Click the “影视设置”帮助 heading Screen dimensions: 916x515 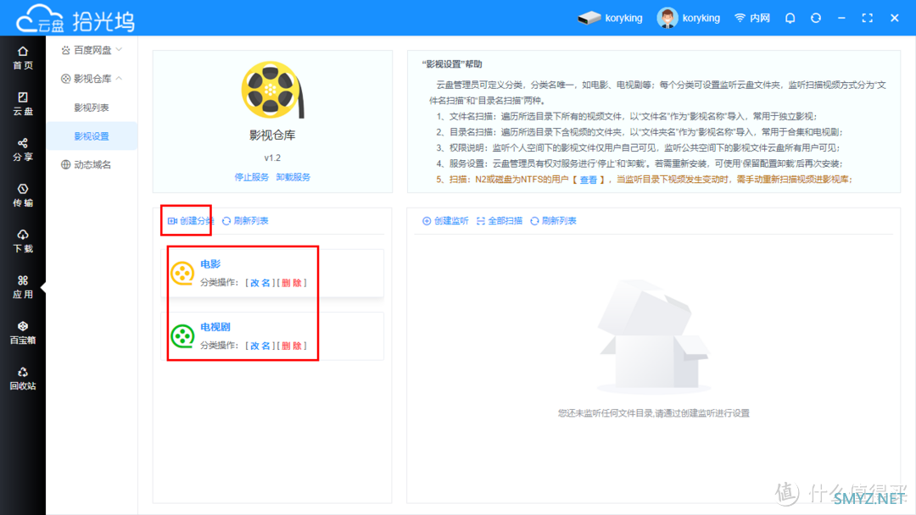[451, 64]
